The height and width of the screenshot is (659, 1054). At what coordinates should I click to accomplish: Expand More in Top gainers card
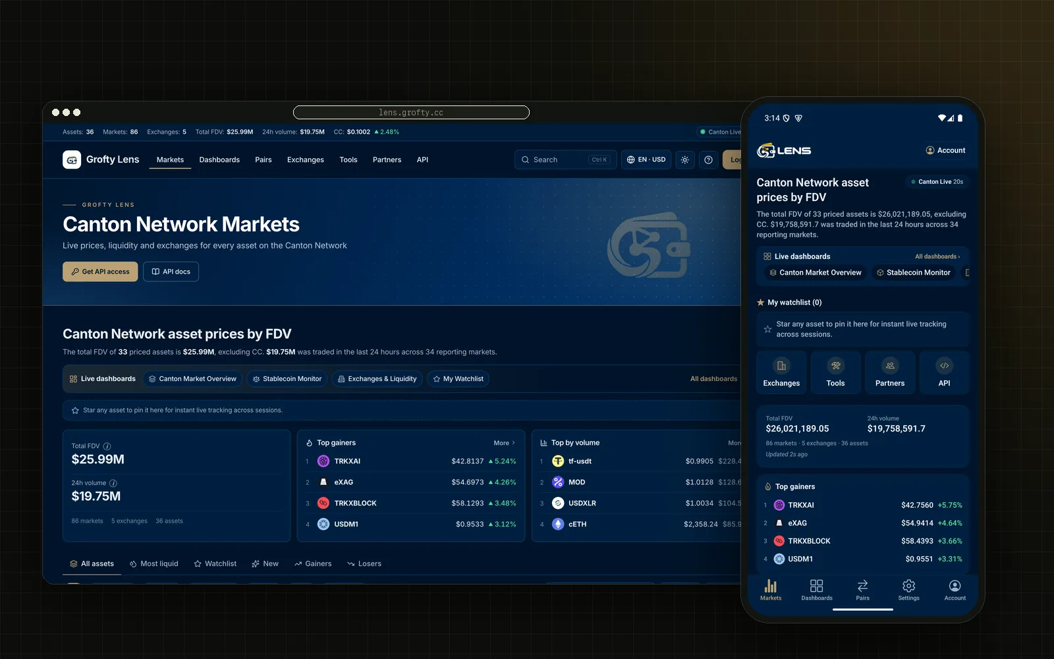[504, 443]
